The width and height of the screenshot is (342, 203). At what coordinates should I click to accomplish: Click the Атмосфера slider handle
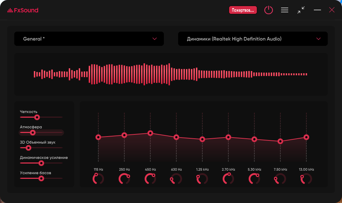[33, 133]
